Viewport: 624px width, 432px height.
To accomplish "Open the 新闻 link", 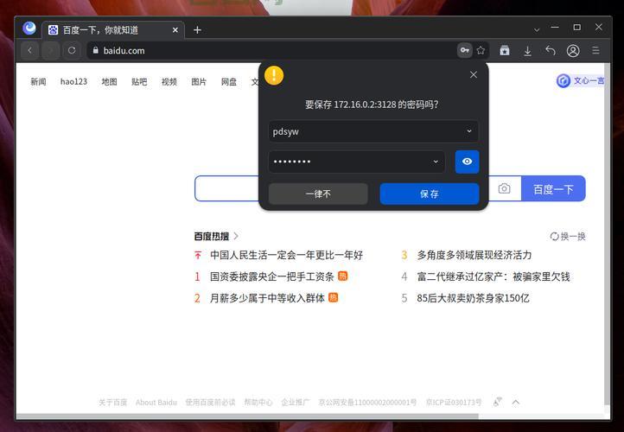I will click(38, 81).
